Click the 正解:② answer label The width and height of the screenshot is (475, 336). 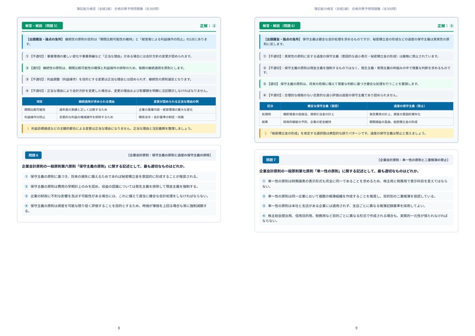[x=208, y=26]
